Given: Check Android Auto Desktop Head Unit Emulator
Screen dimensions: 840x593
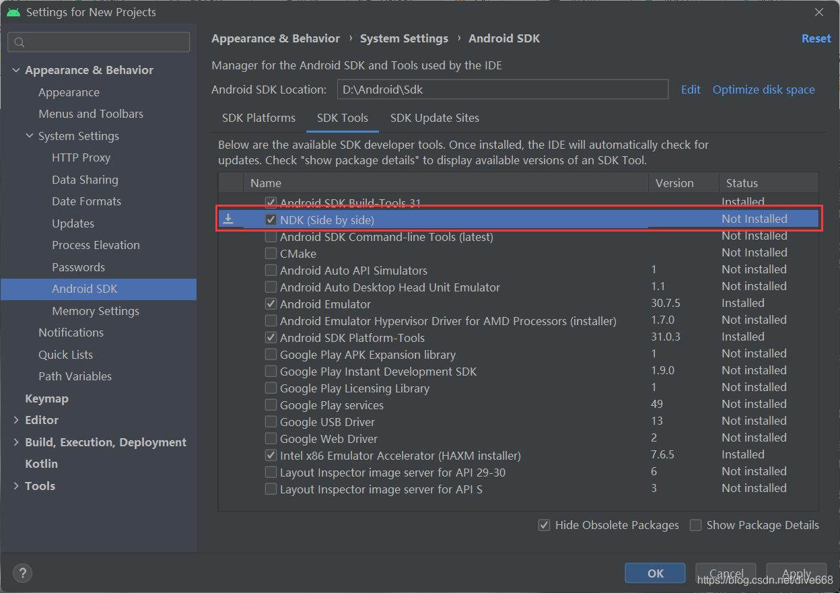Looking at the screenshot, I should pyautogui.click(x=271, y=287).
